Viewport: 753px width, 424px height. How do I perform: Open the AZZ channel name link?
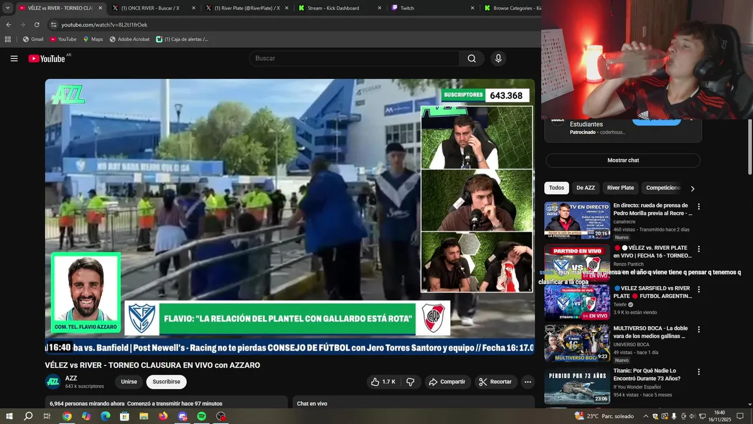click(71, 378)
